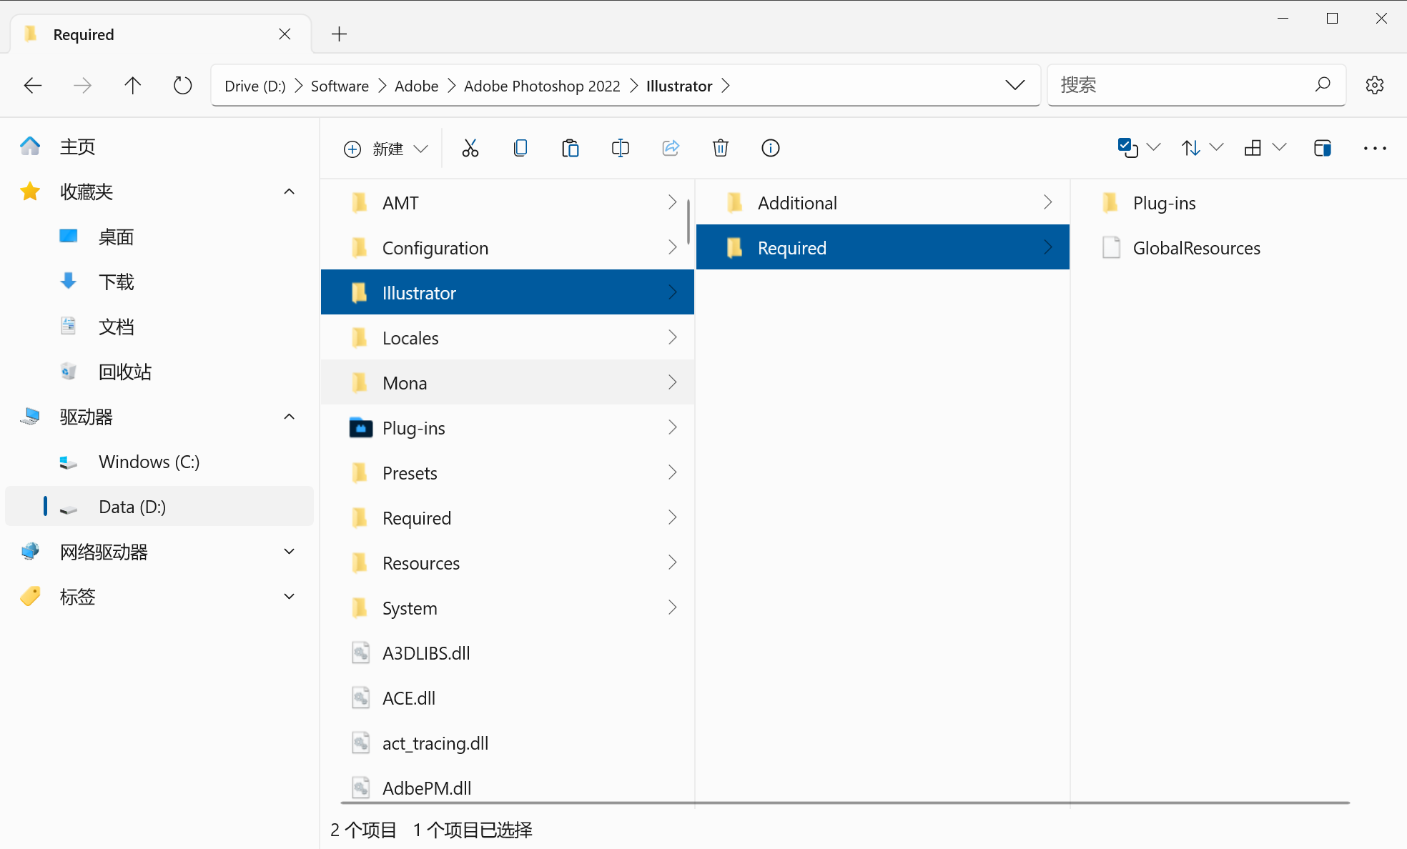The width and height of the screenshot is (1407, 849).
Task: Click the Share icon
Action: coord(670,148)
